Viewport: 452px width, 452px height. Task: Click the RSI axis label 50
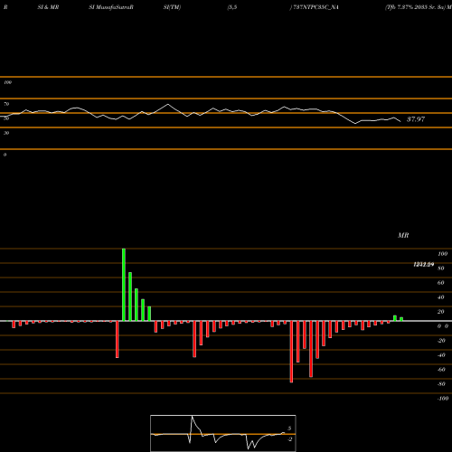point(6,118)
